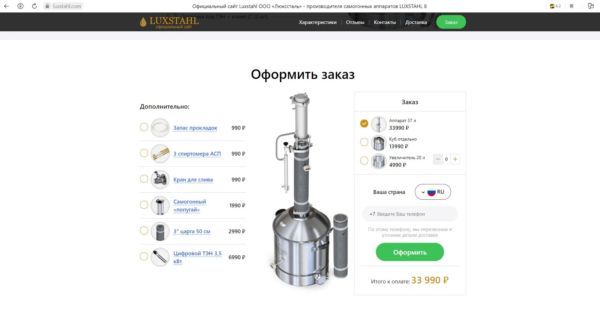The height and width of the screenshot is (316, 600).
Task: Open the Yandex home icon
Action: 20,6
